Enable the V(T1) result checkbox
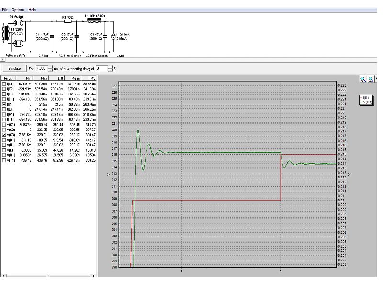The image size is (383, 307). 4,160
